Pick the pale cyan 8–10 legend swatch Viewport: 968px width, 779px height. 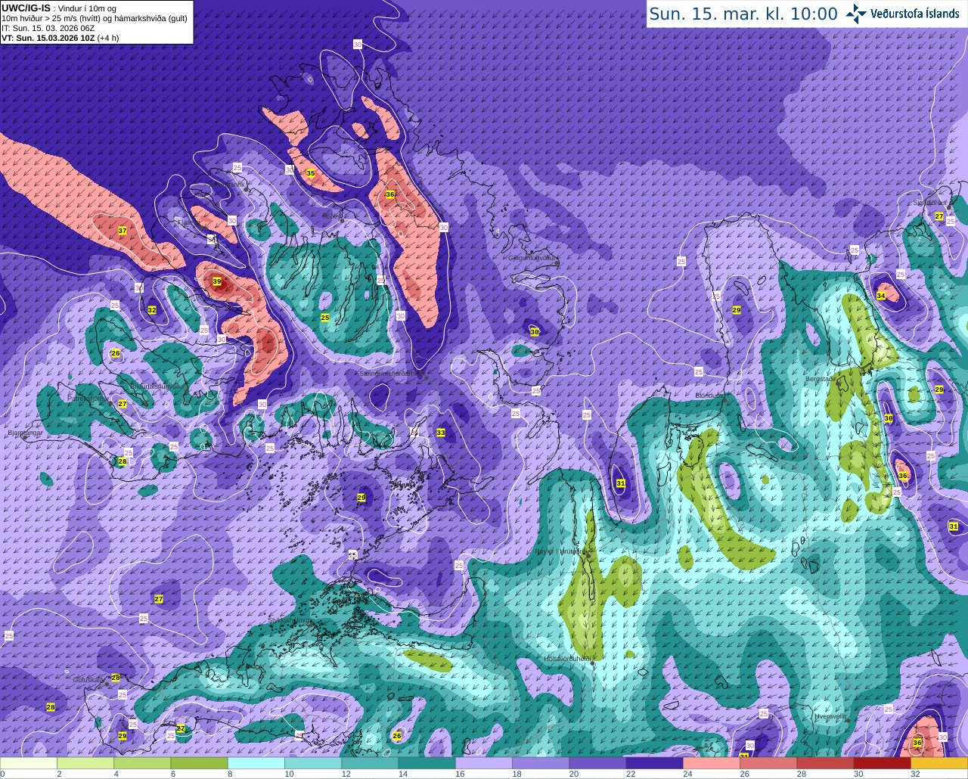click(x=256, y=763)
